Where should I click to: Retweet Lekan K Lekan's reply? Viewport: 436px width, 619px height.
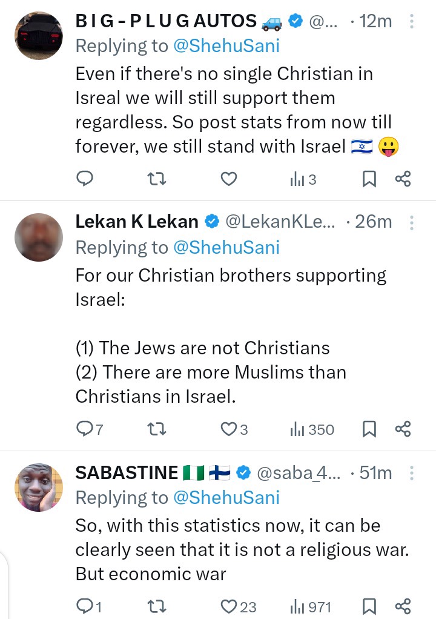point(157,429)
